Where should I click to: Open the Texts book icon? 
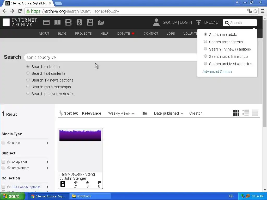[57, 22]
